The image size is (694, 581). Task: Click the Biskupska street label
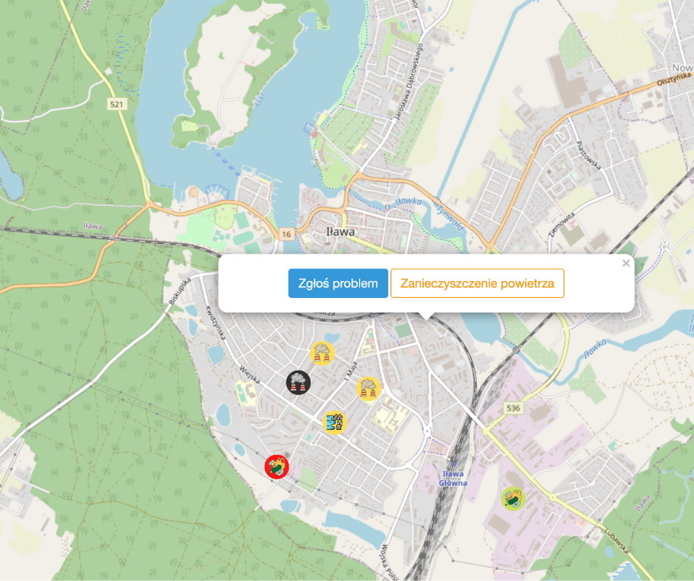(180, 290)
